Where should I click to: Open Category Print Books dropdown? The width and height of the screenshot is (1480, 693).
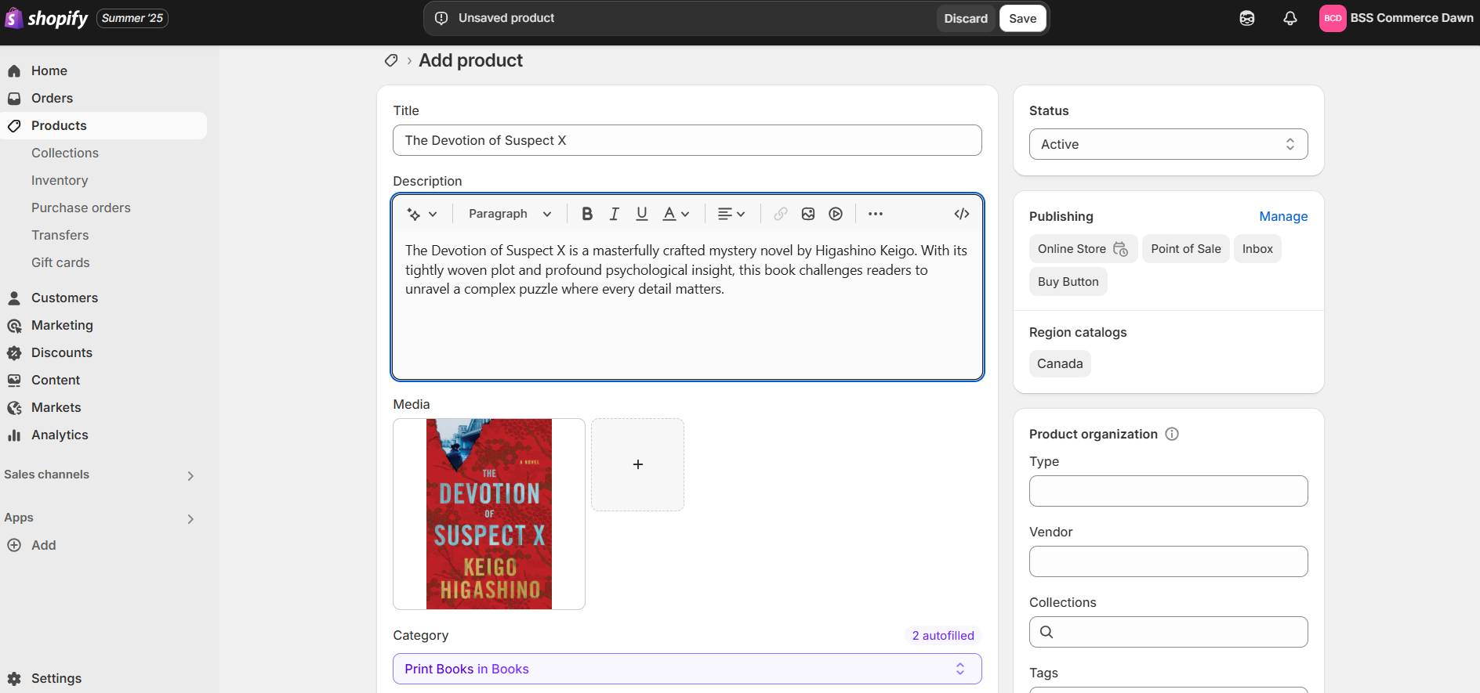(x=687, y=669)
